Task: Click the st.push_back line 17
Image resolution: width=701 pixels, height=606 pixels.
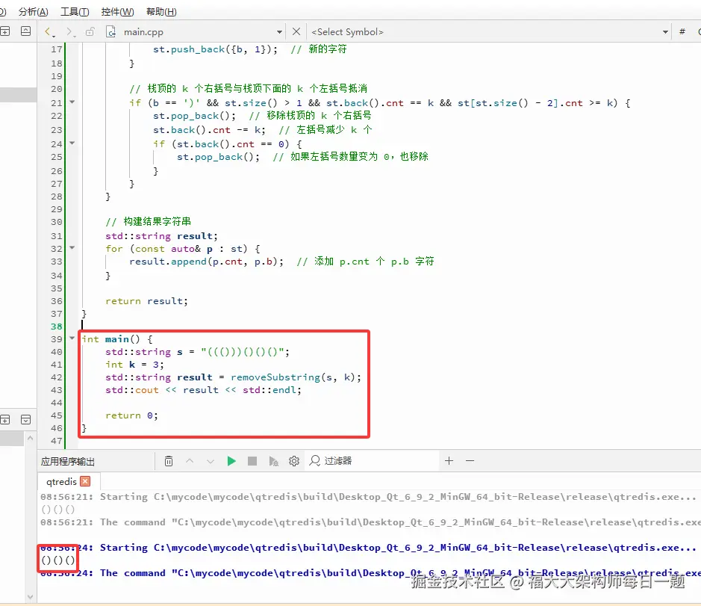Action: [215, 49]
